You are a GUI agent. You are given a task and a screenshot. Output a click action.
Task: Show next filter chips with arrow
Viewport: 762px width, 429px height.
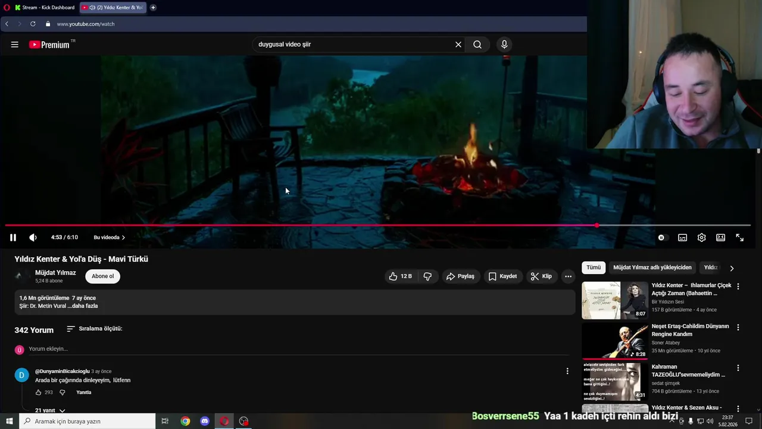tap(732, 268)
